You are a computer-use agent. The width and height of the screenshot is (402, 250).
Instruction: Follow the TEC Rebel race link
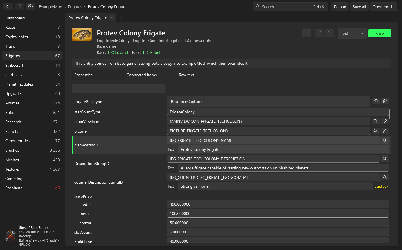click(x=151, y=52)
